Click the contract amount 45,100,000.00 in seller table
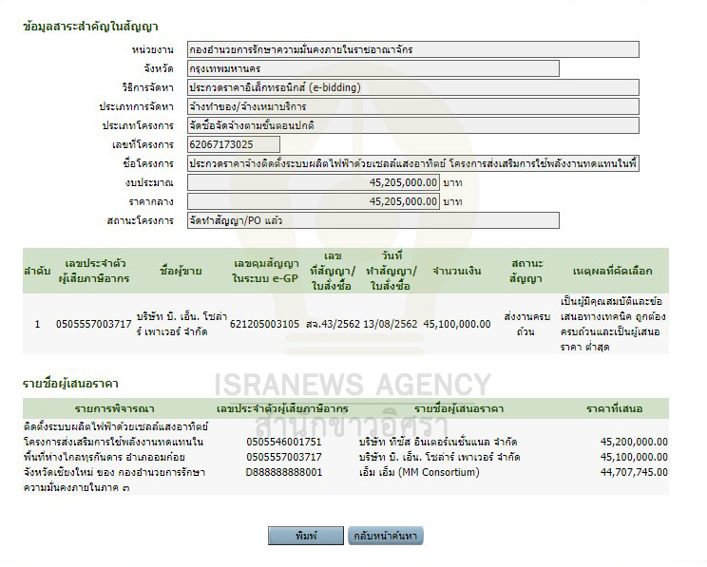 pos(456,323)
